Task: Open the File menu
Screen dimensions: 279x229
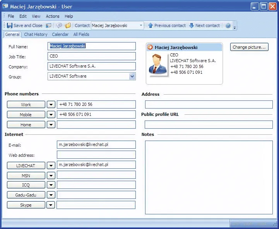Action: 11,16
